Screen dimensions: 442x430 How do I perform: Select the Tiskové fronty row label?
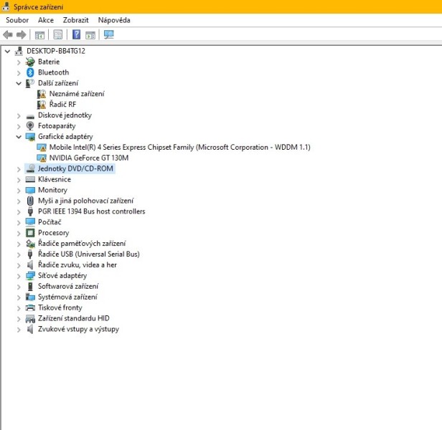coord(60,307)
